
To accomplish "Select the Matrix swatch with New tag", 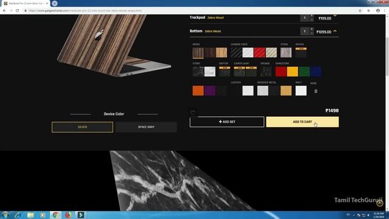I will 301,53.
